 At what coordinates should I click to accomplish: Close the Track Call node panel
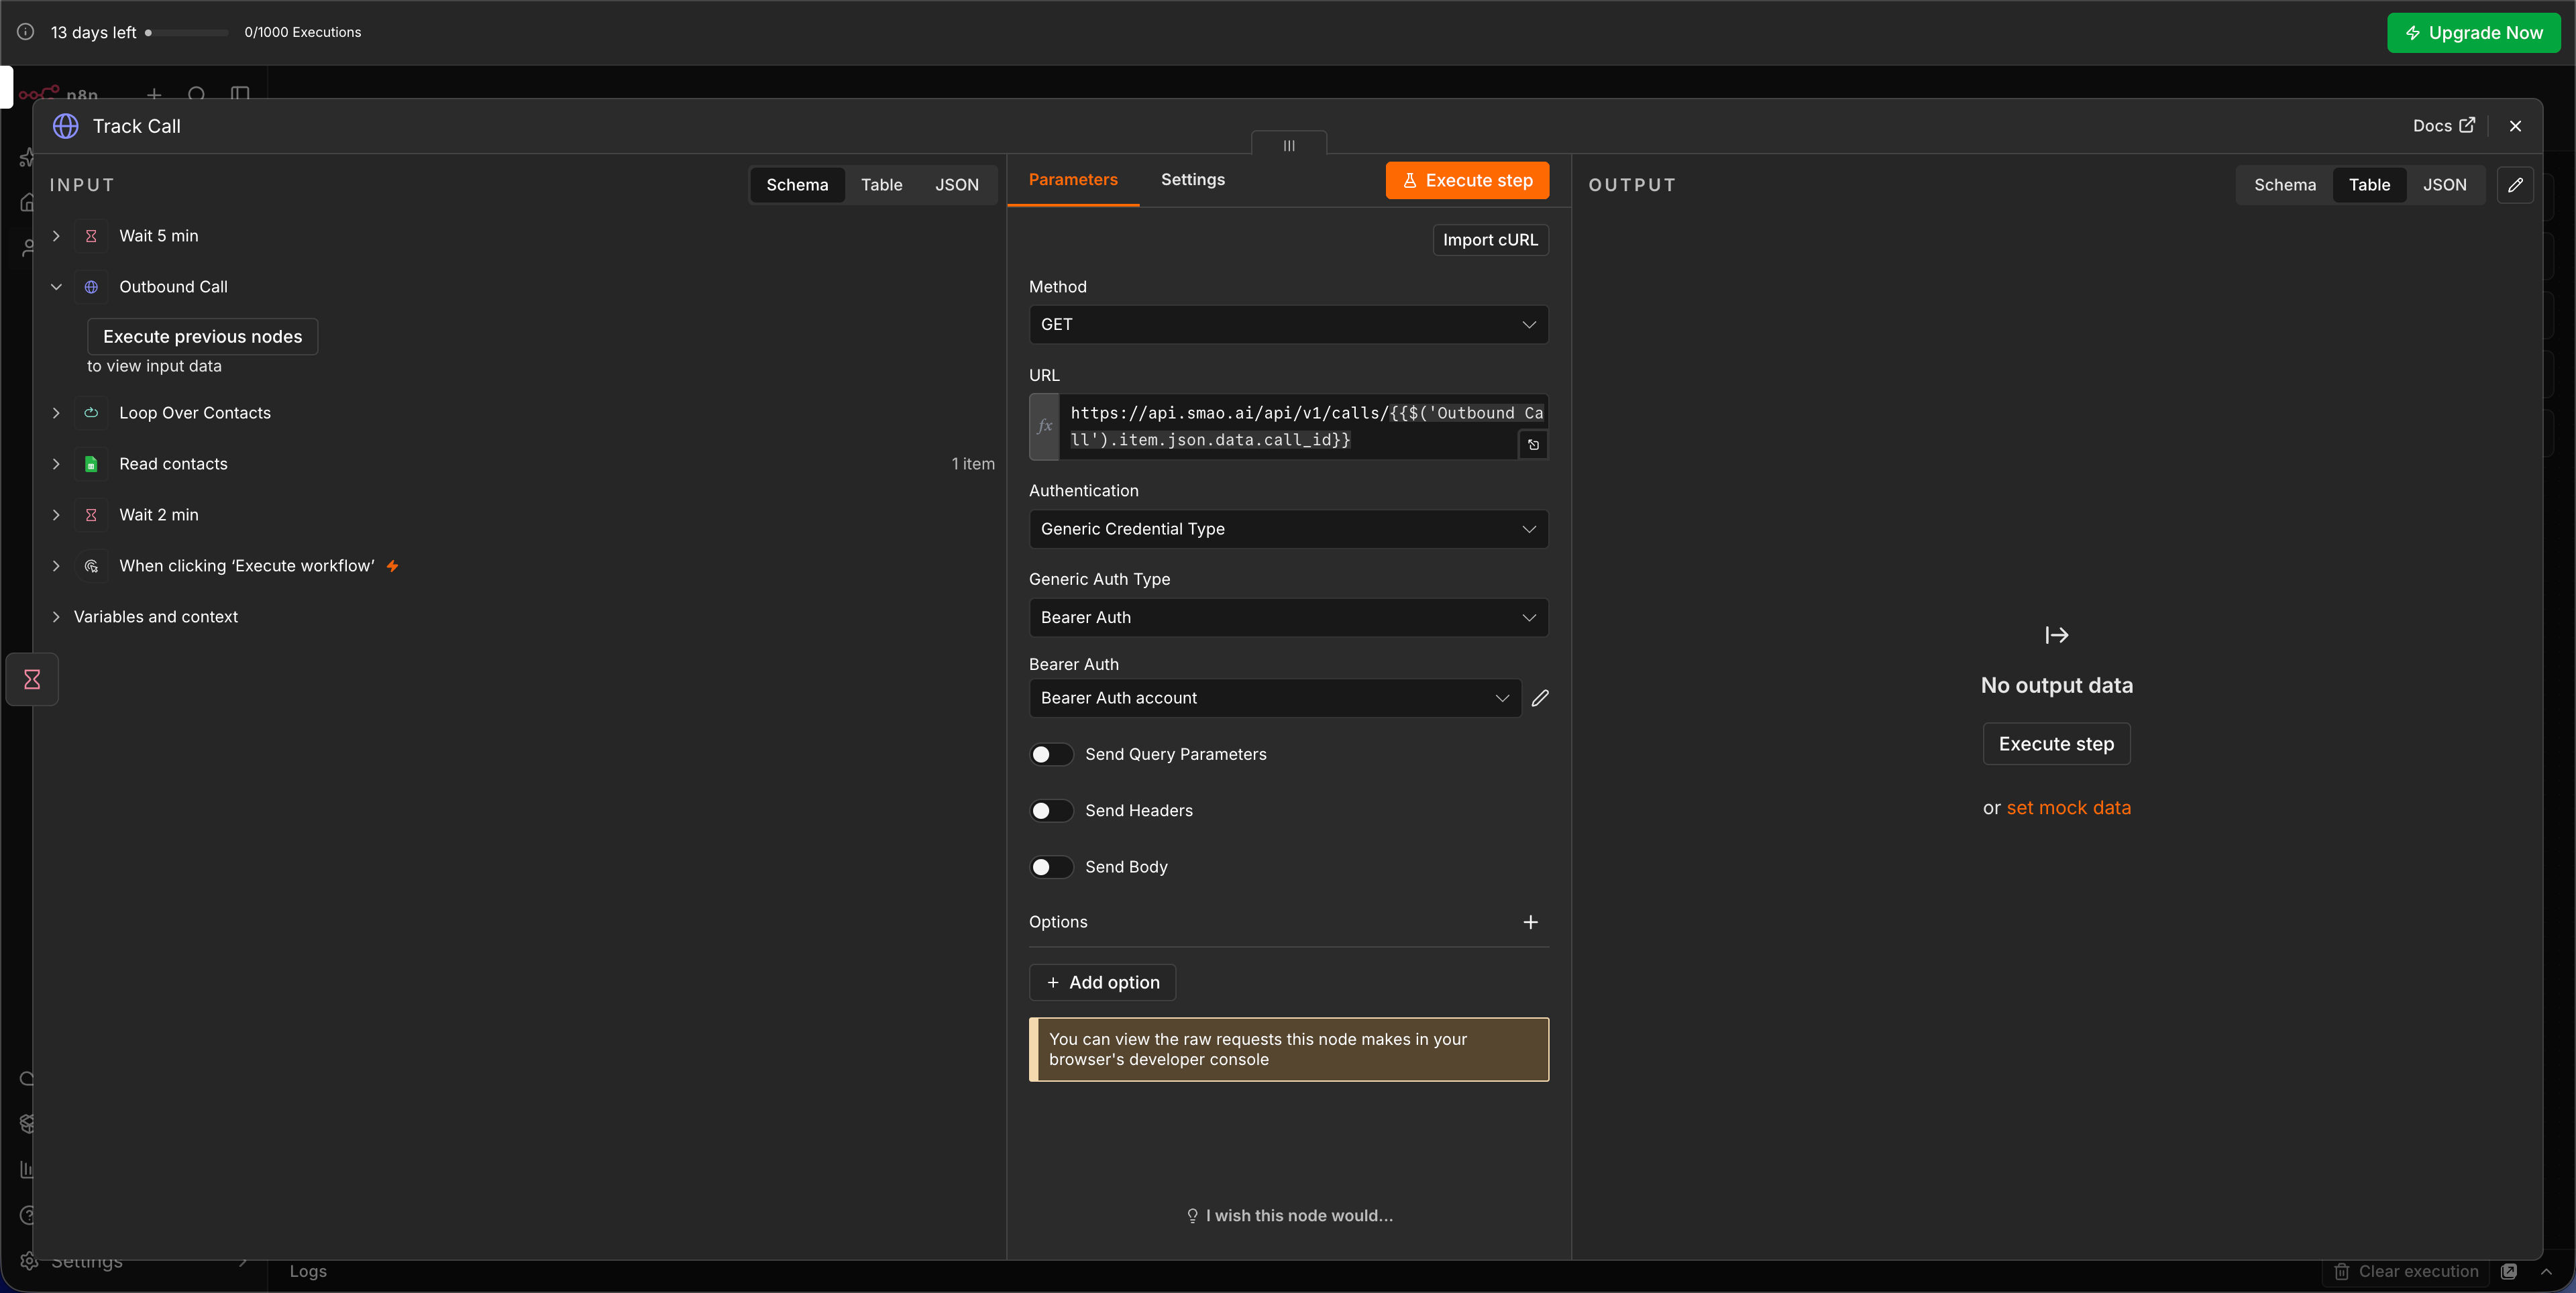coord(2515,126)
